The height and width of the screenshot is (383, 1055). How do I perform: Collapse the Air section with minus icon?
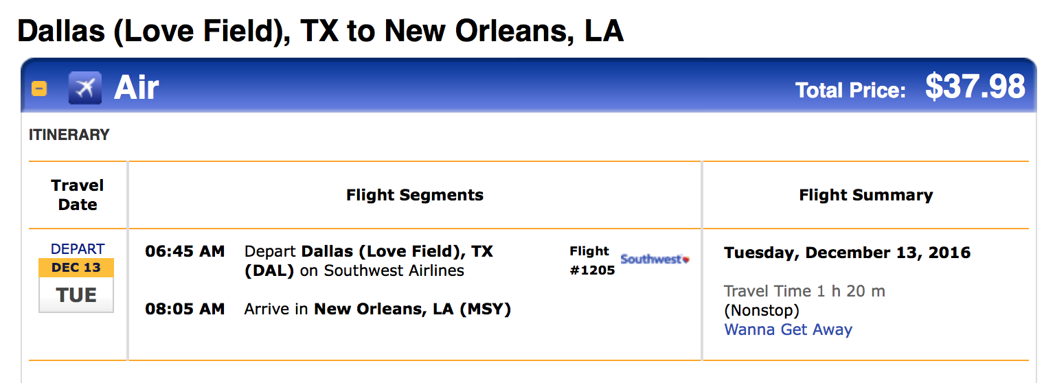tap(39, 89)
